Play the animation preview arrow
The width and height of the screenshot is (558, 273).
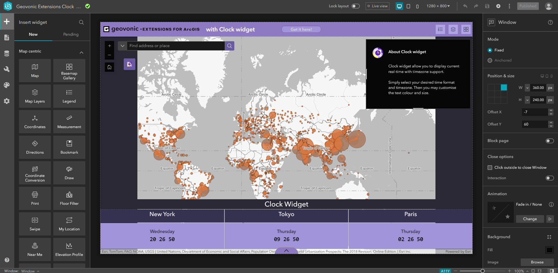tap(550, 219)
